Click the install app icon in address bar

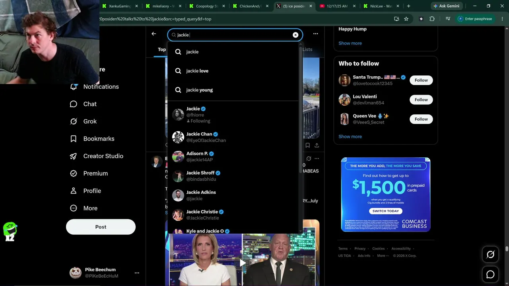[396, 19]
